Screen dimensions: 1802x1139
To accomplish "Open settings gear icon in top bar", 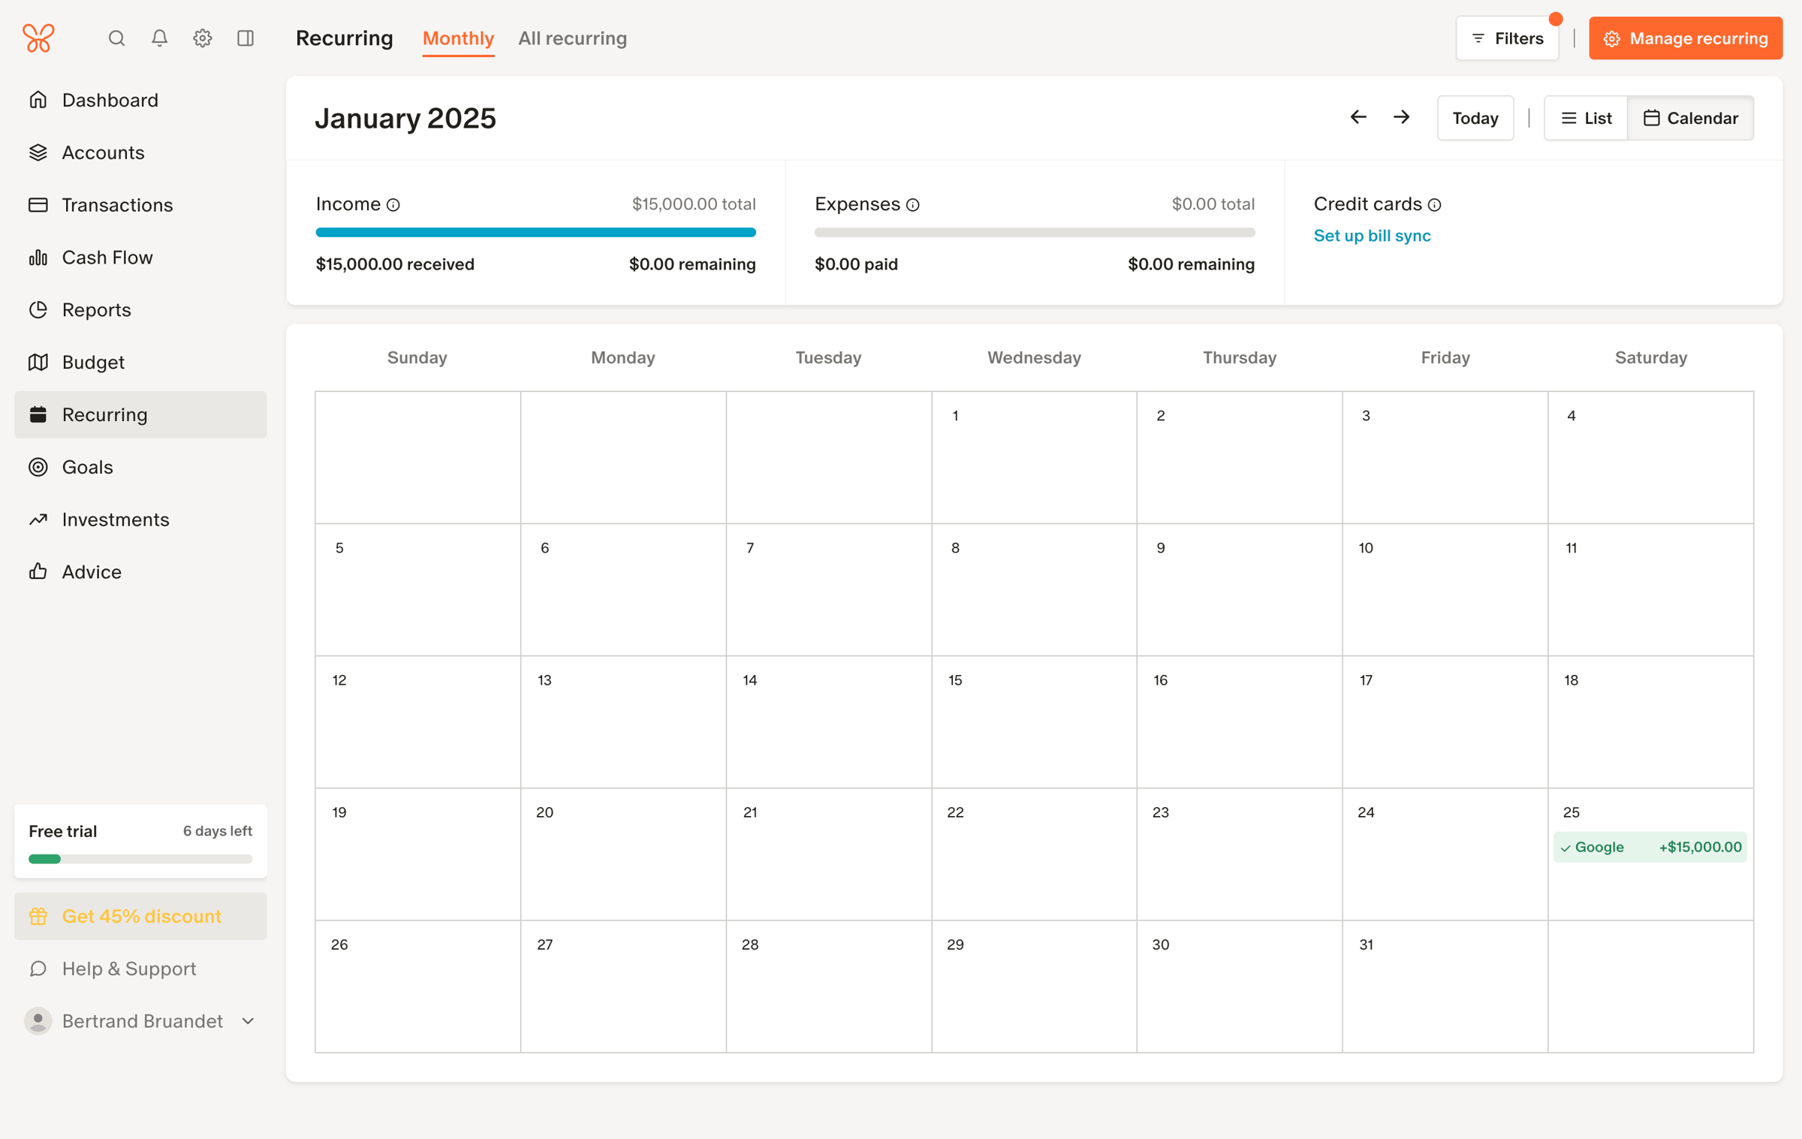I will pos(202,38).
